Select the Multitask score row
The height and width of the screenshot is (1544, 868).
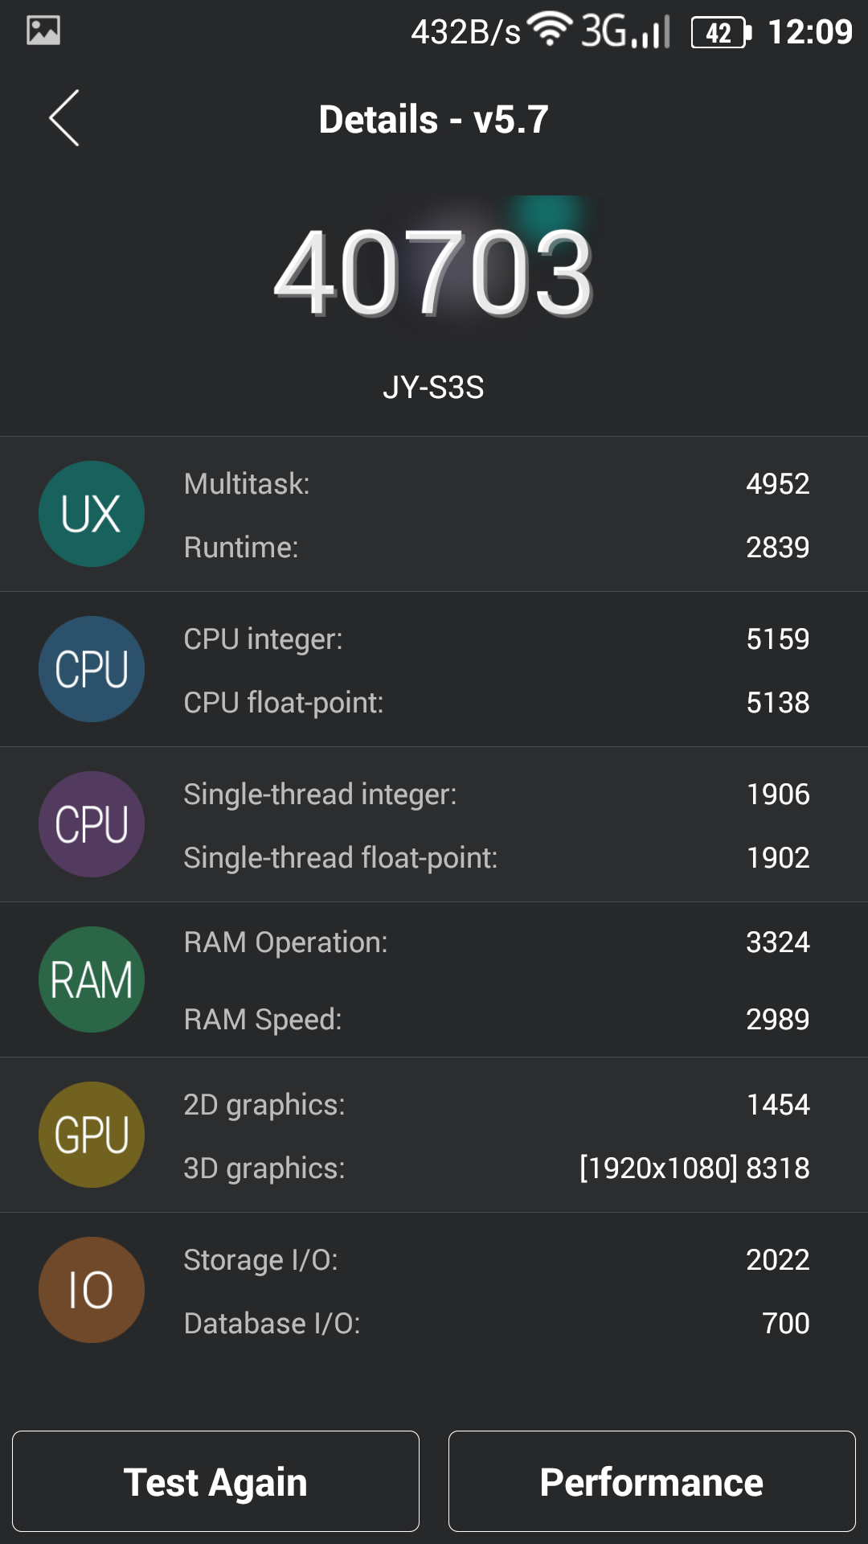pos(497,484)
